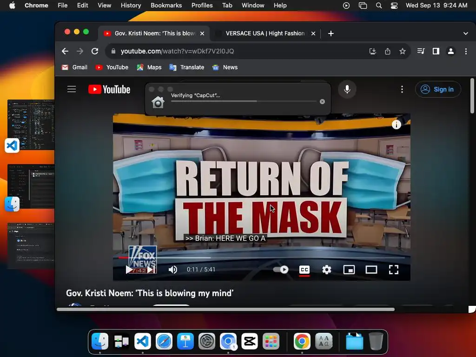Open the Apple menu
The image size is (476, 357).
[x=12, y=6]
